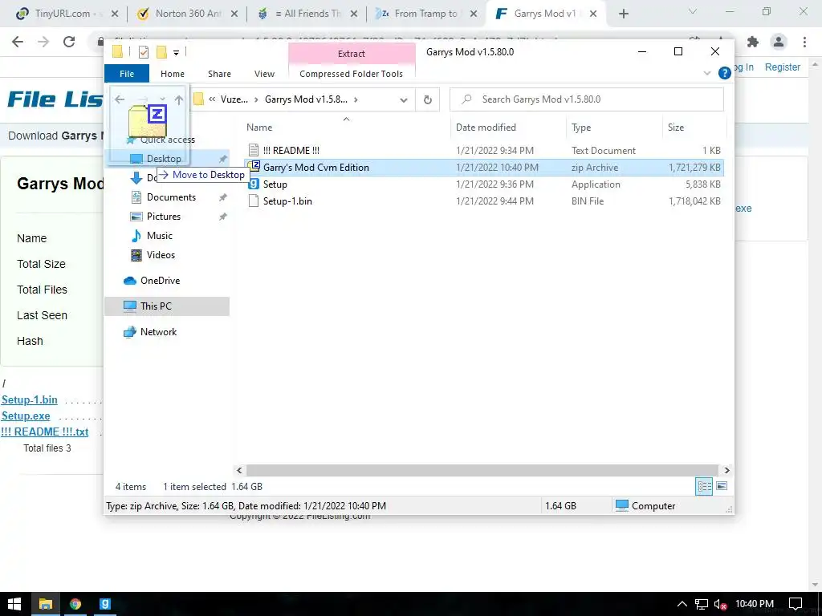The image size is (822, 616).
Task: Select OneDrive in the navigation pane
Action: [160, 281]
